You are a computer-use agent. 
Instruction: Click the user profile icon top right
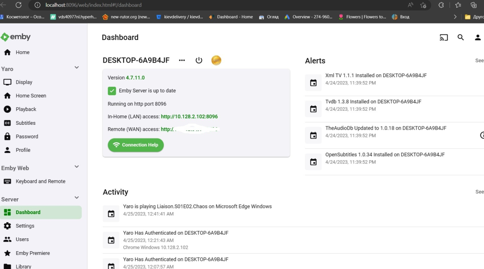click(478, 37)
